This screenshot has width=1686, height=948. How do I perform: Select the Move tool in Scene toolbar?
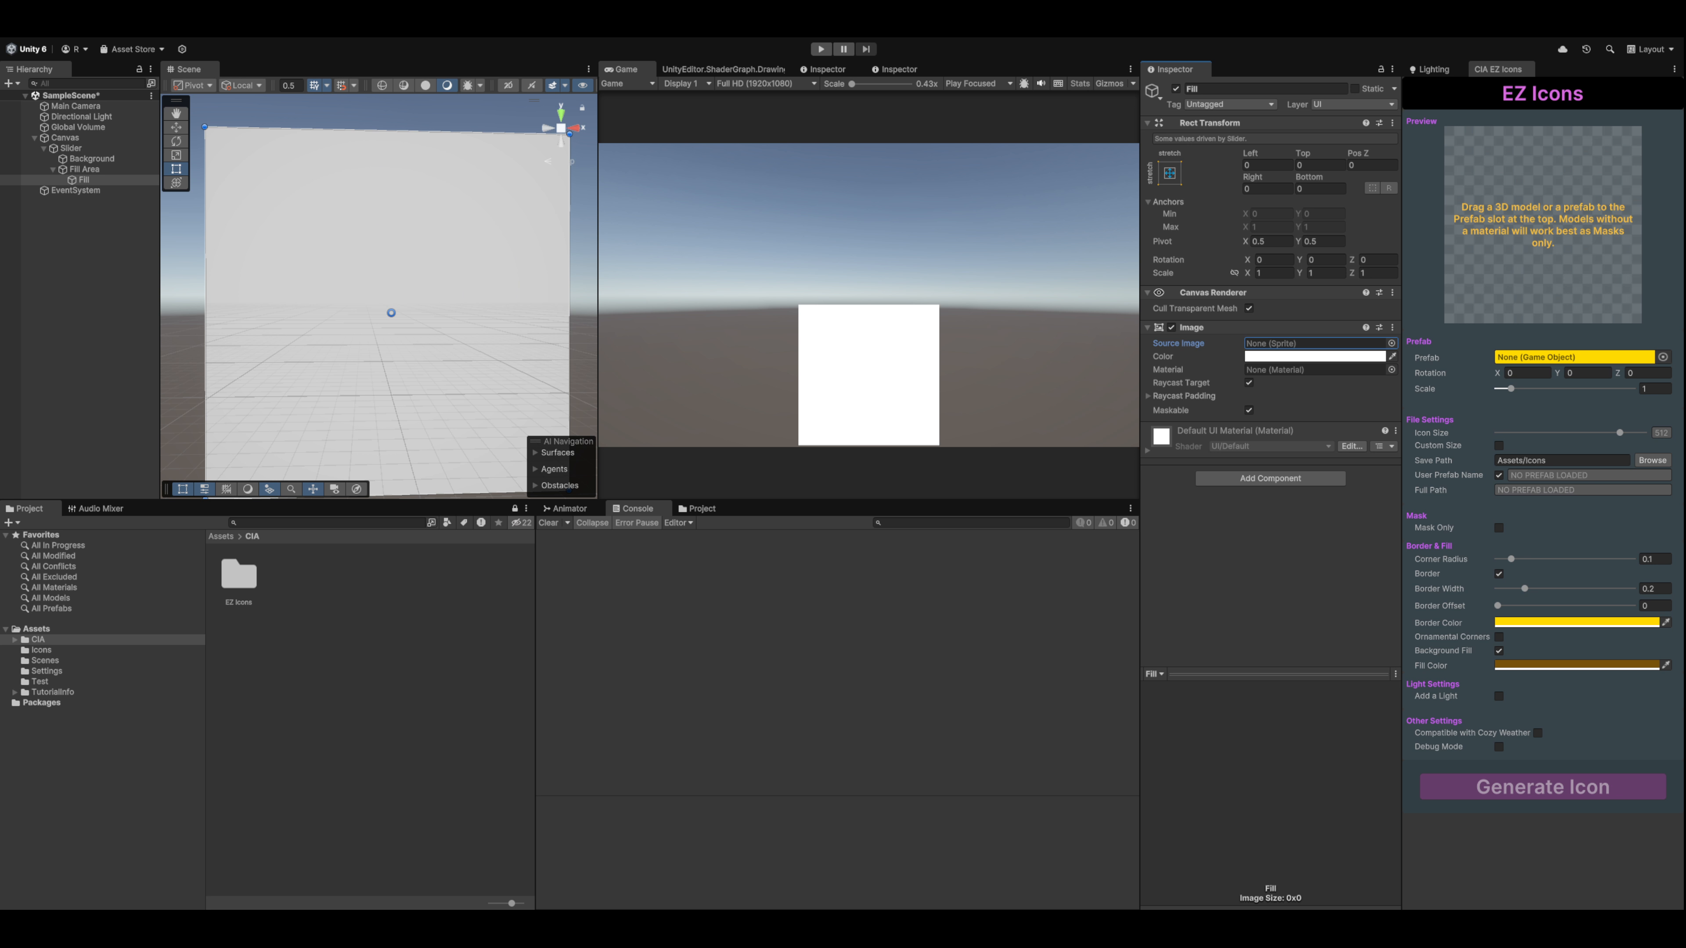[176, 127]
